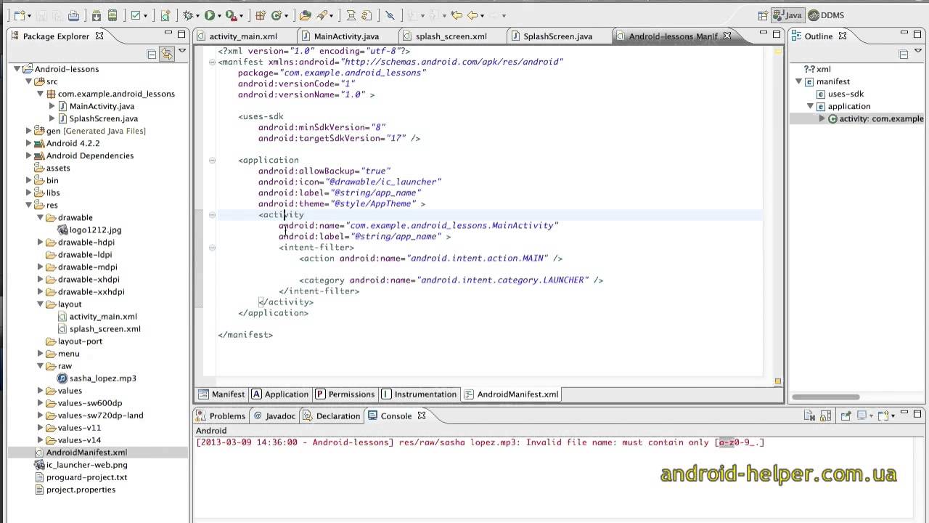Screen dimensions: 929x523
Task: Switch to the DDMS perspective
Action: [x=826, y=15]
